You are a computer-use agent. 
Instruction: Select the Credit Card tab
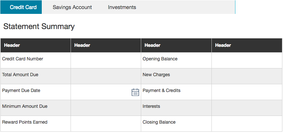pyautogui.click(x=21, y=7)
